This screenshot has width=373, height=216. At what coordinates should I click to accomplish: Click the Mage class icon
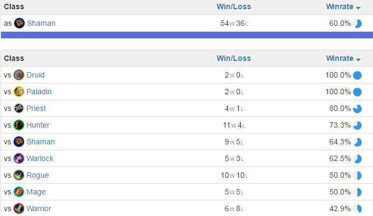pos(19,192)
